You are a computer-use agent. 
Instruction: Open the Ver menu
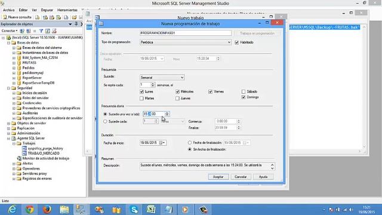[35, 10]
